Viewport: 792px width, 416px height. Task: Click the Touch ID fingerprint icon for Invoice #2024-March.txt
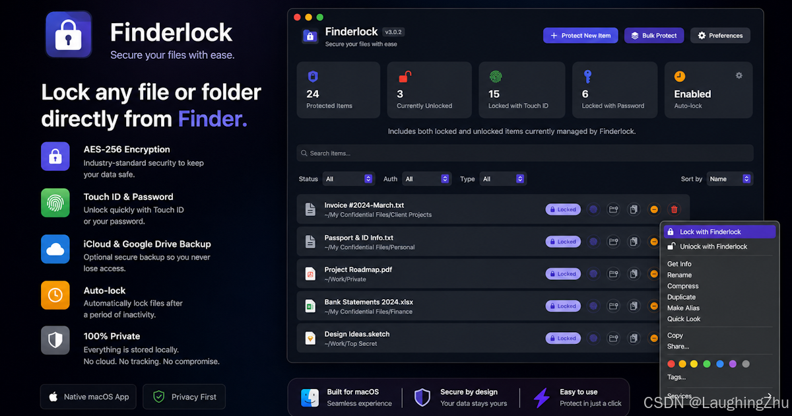[593, 209]
